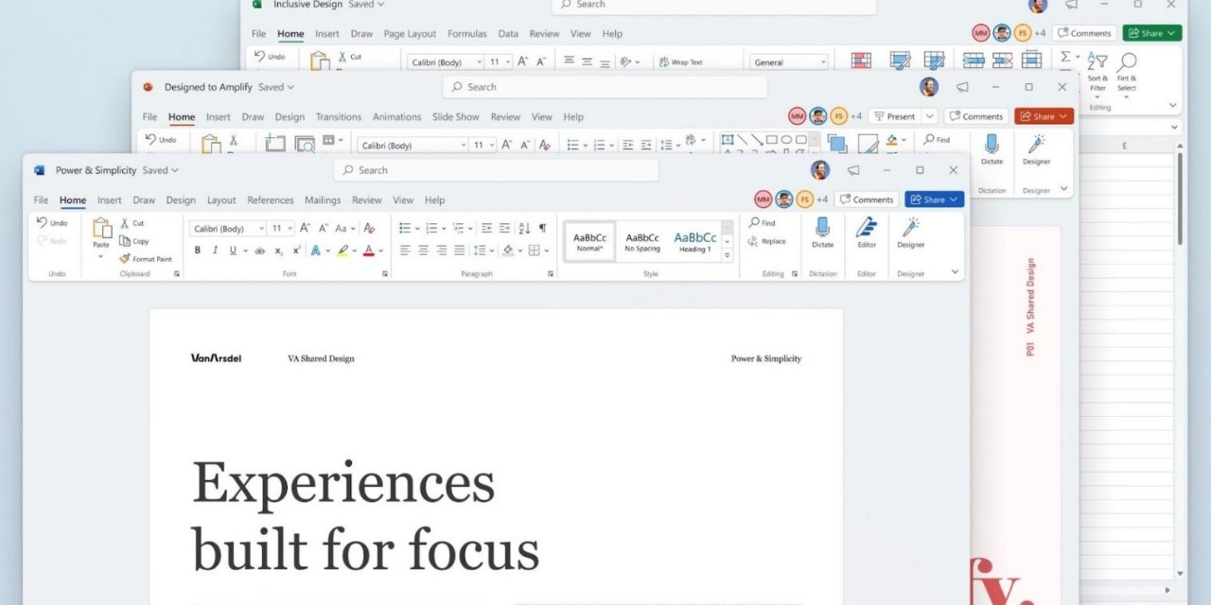Start Dictate in the Word ribbon
Image resolution: width=1211 pixels, height=605 pixels.
[x=823, y=233]
